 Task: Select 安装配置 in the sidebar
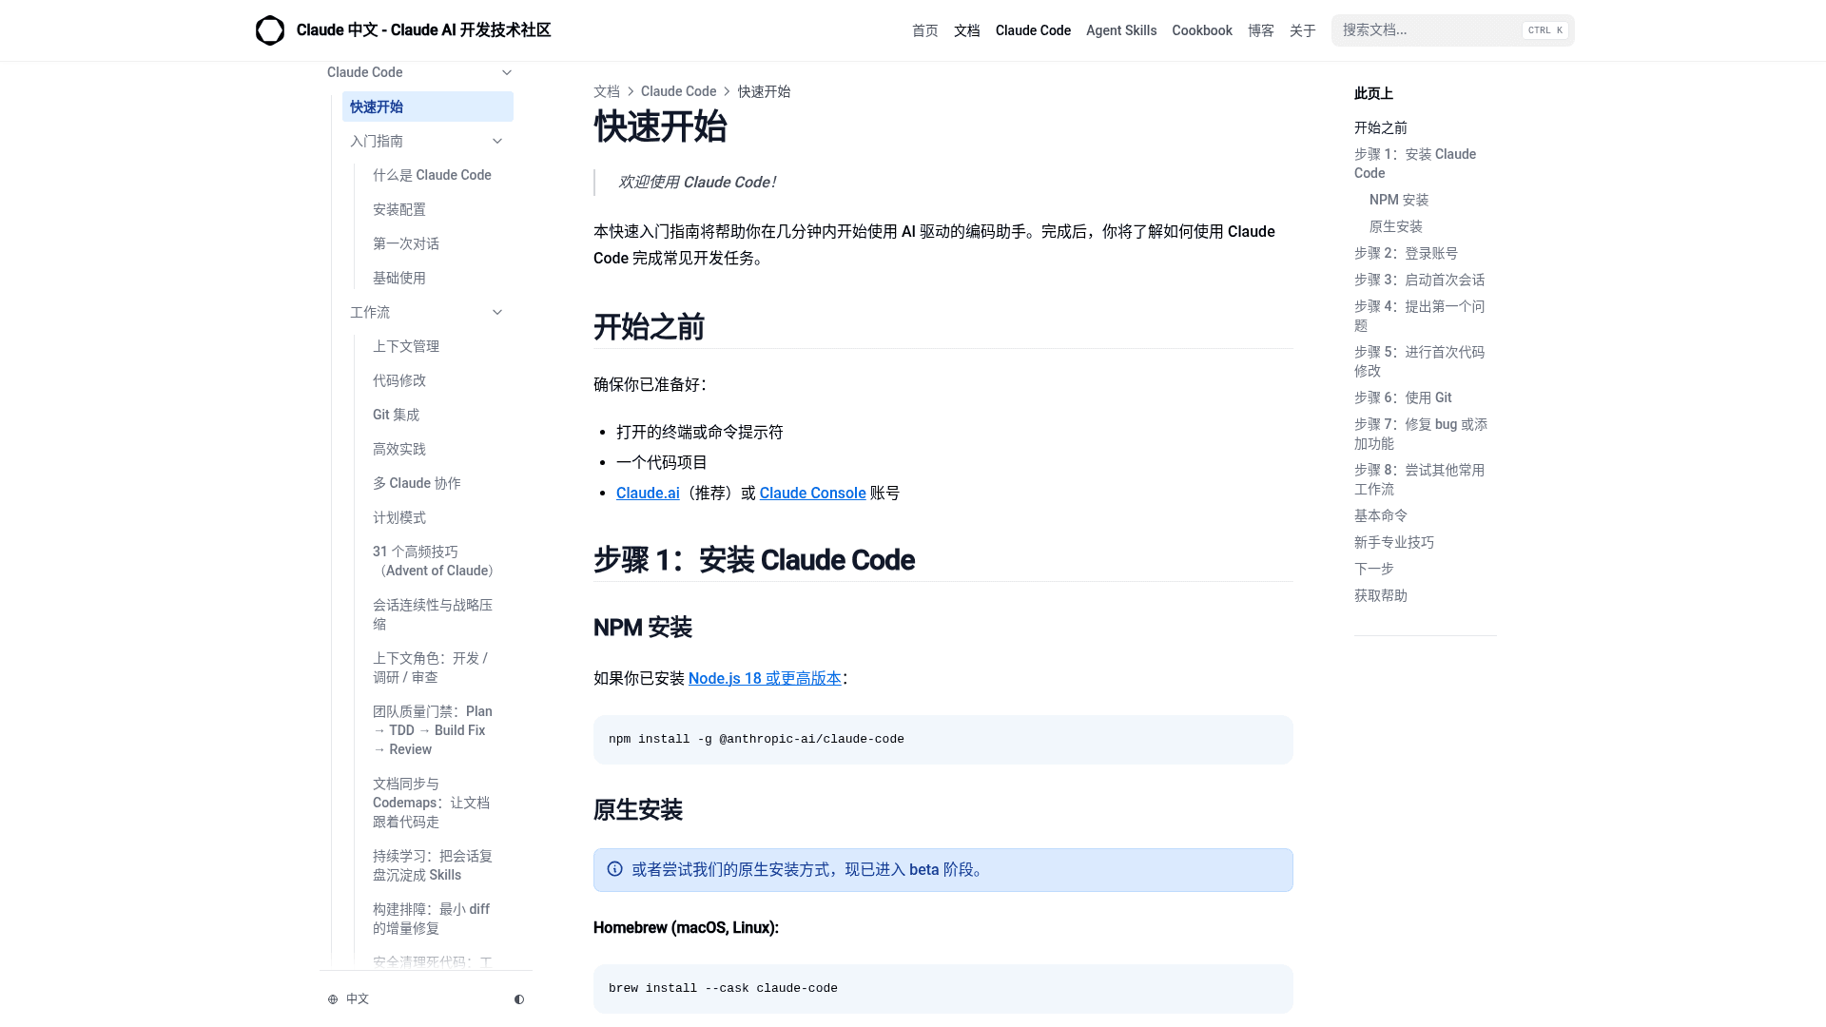pyautogui.click(x=398, y=209)
